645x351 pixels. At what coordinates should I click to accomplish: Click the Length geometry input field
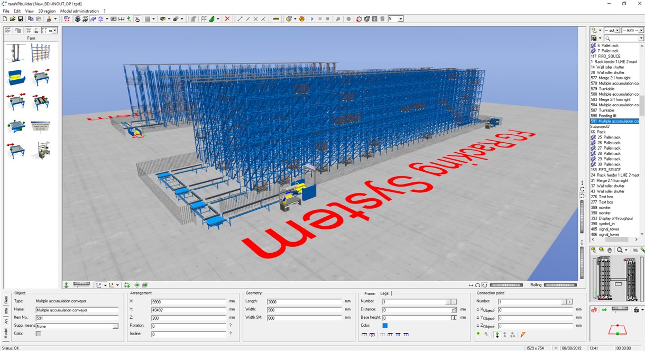click(305, 301)
